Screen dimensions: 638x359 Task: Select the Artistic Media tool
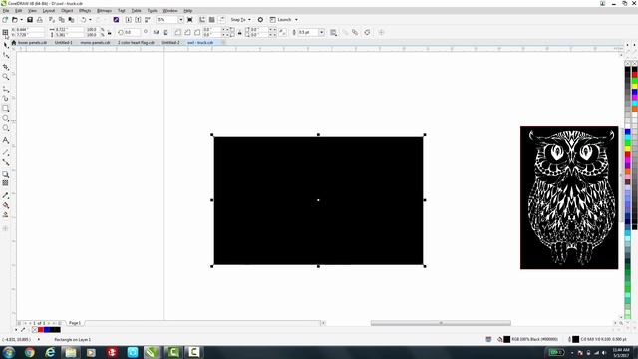(6, 98)
